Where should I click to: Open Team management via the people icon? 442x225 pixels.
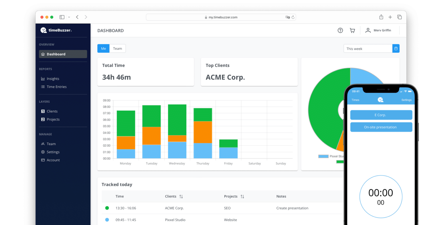43,144
